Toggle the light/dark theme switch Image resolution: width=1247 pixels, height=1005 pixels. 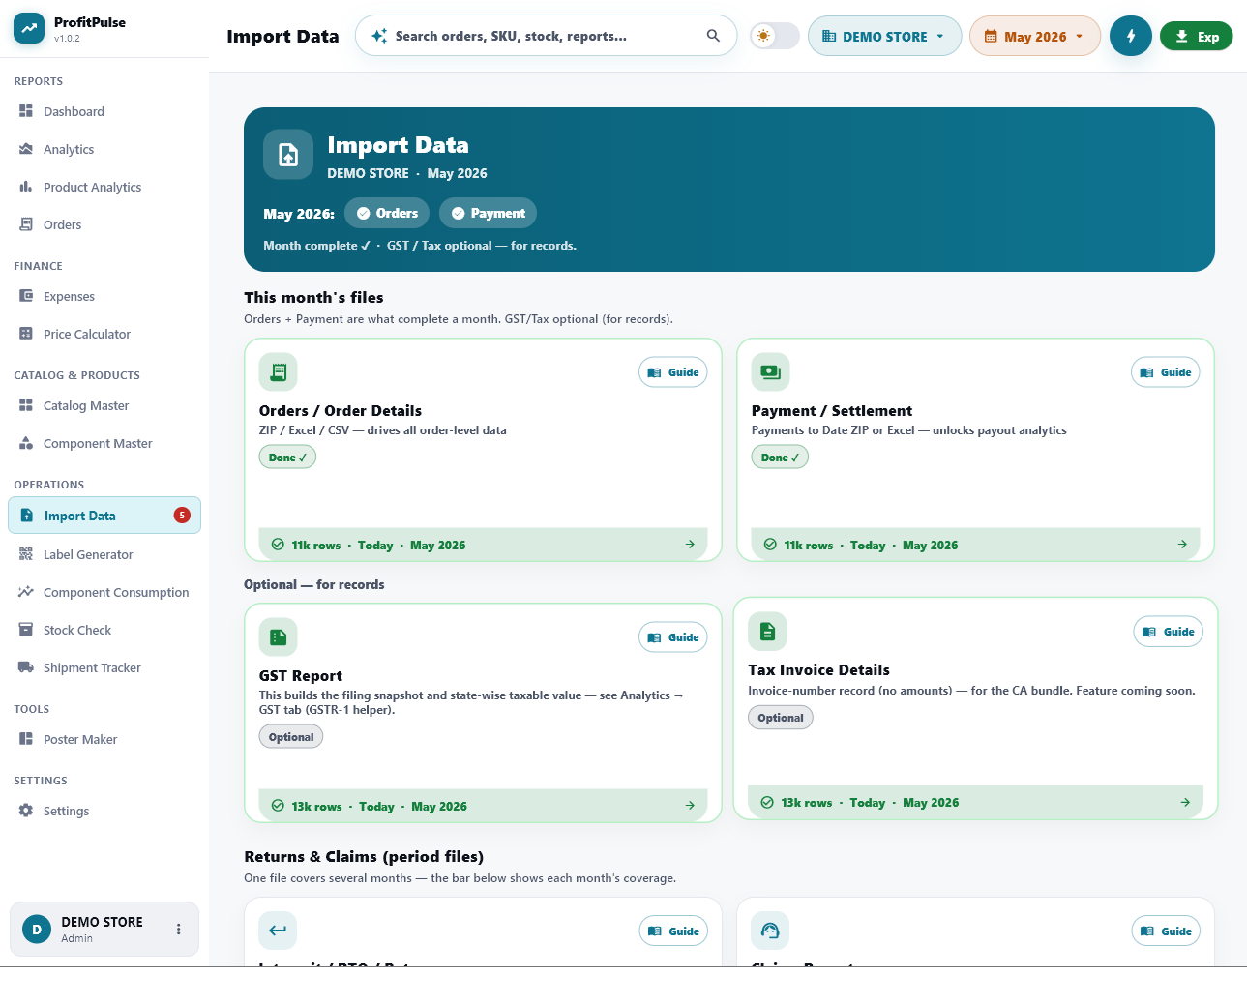(775, 36)
